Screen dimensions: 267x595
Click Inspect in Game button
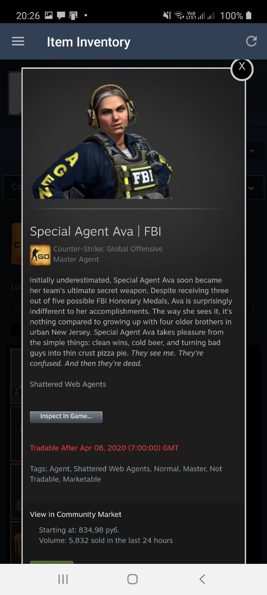click(66, 416)
